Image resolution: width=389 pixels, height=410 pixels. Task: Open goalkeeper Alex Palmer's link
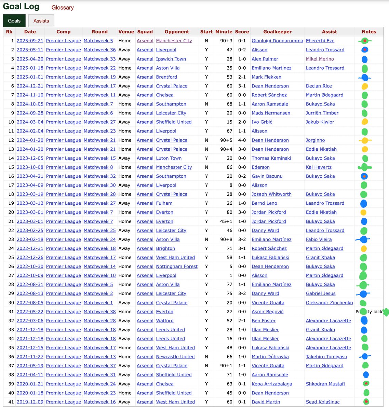click(265, 59)
